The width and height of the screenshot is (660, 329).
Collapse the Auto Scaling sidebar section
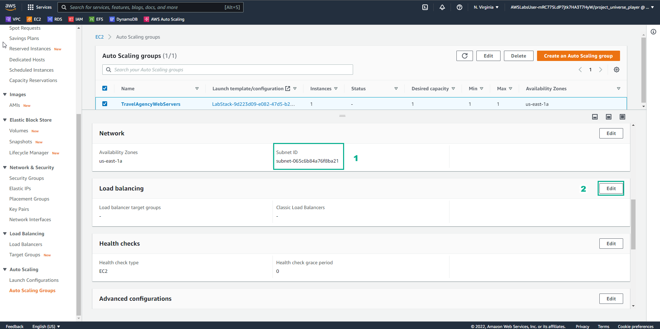[x=5, y=269]
